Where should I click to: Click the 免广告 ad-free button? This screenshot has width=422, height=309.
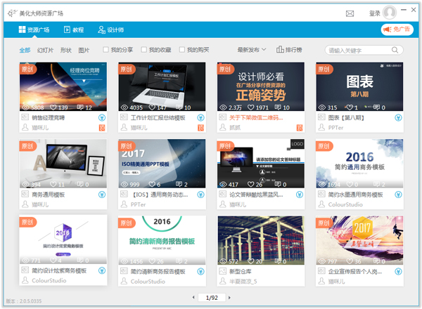tap(396, 29)
